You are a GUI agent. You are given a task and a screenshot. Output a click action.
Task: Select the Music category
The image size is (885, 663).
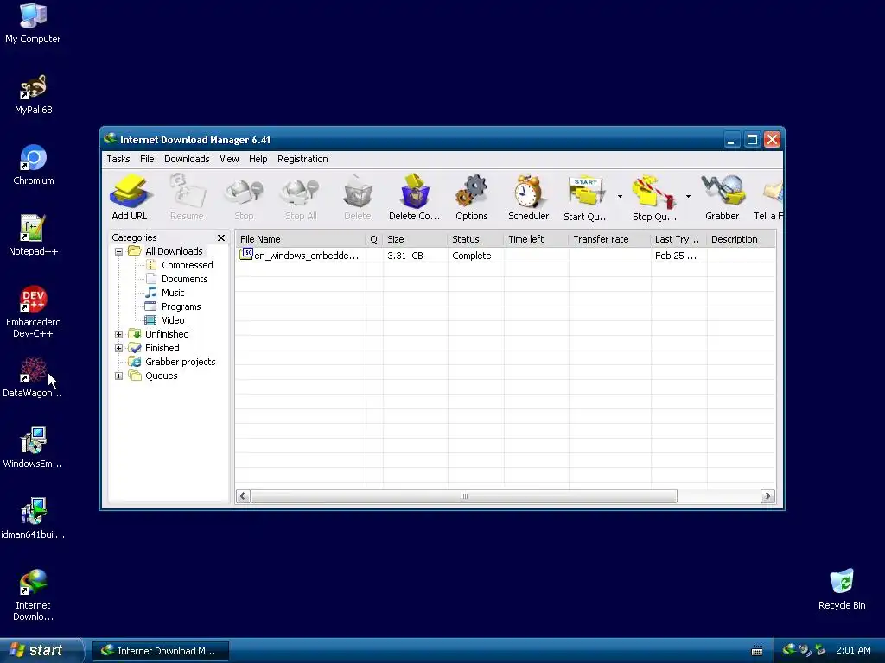[173, 293]
